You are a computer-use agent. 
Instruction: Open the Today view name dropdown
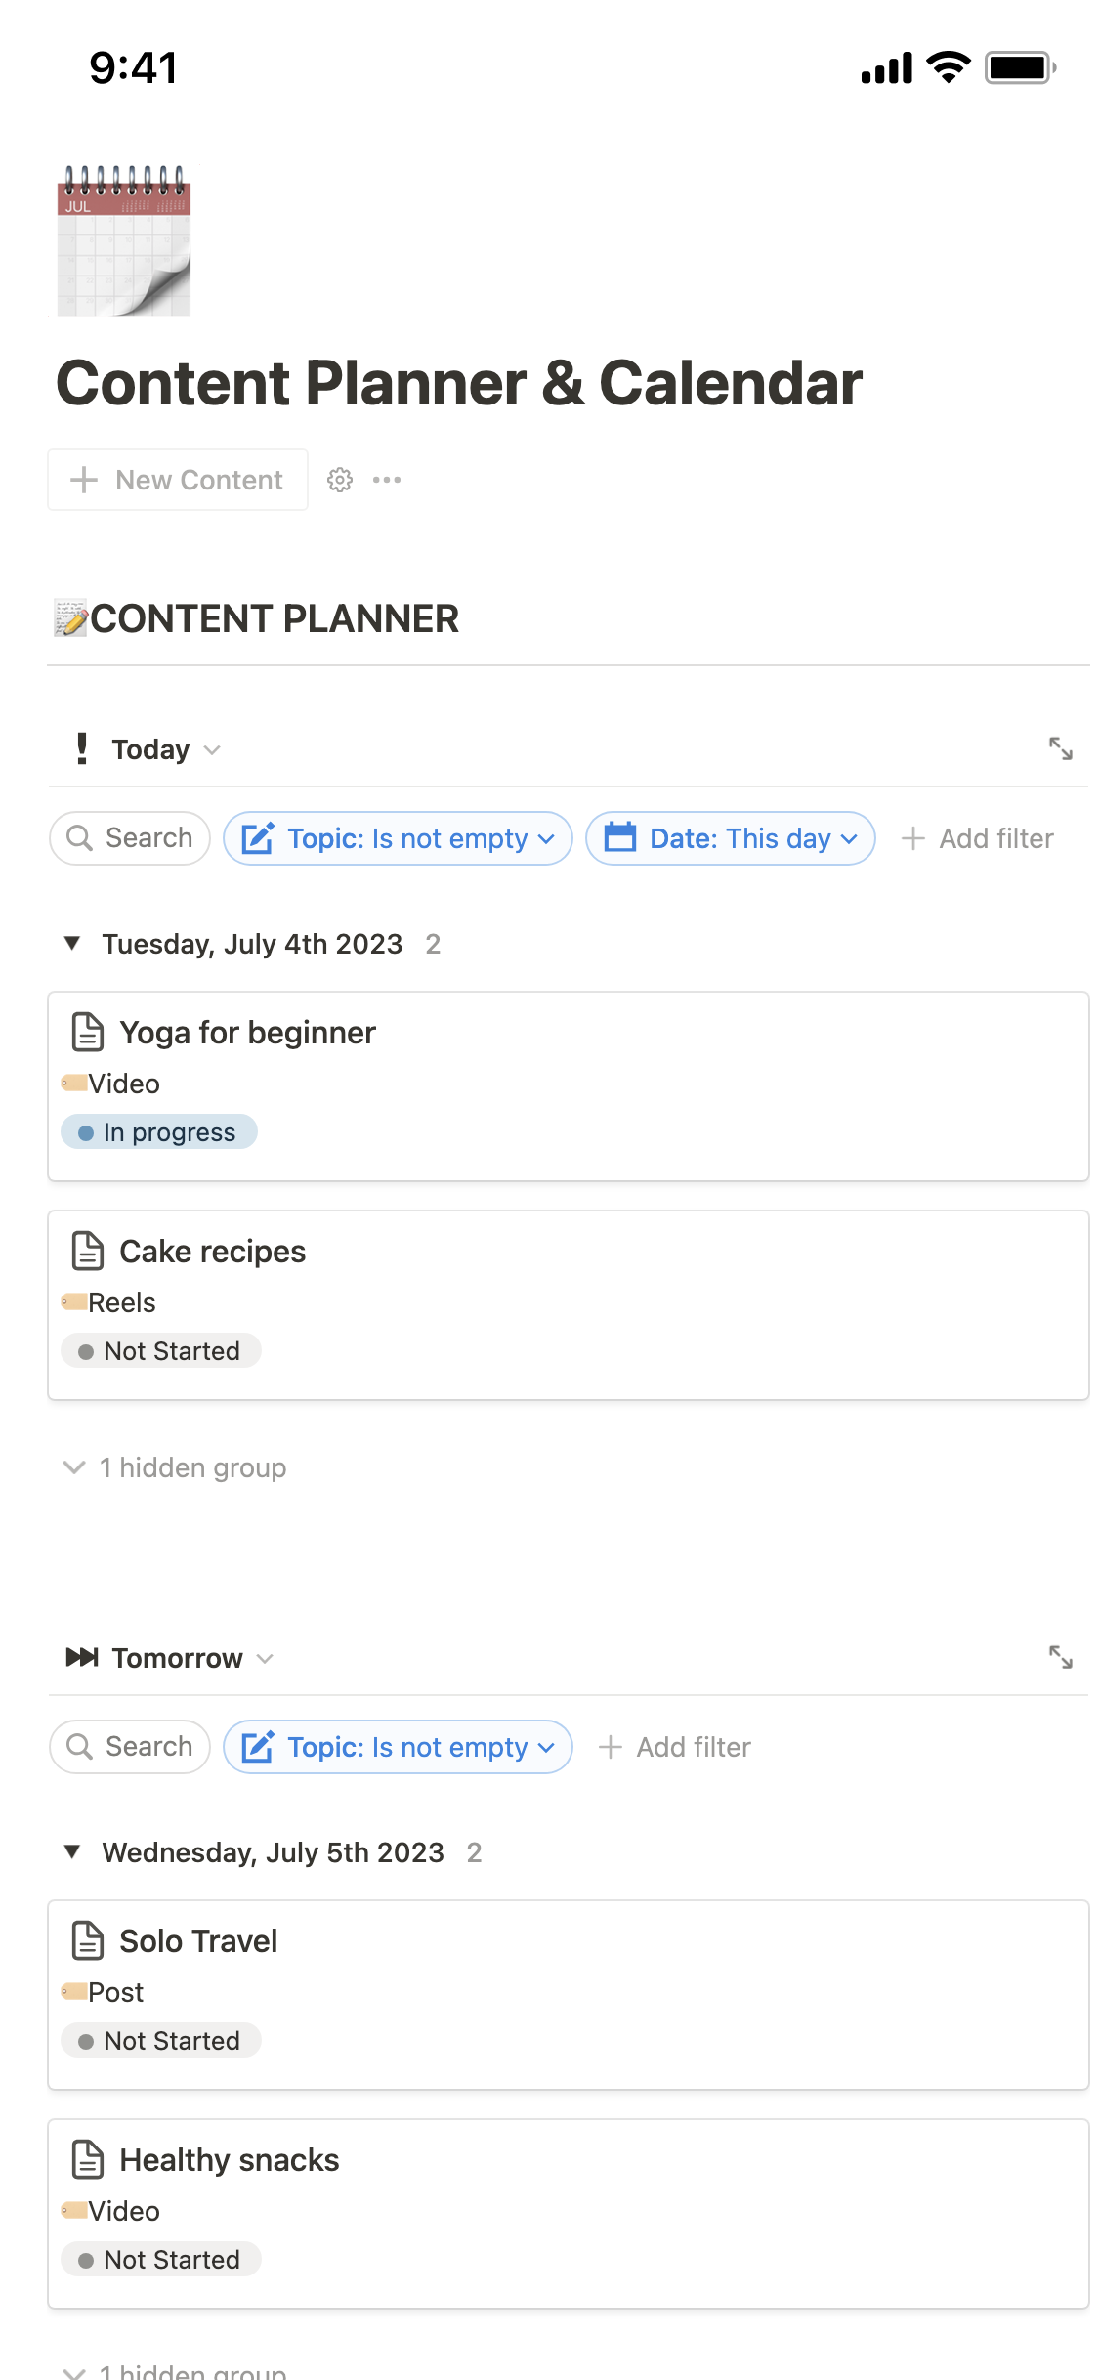pyautogui.click(x=213, y=750)
